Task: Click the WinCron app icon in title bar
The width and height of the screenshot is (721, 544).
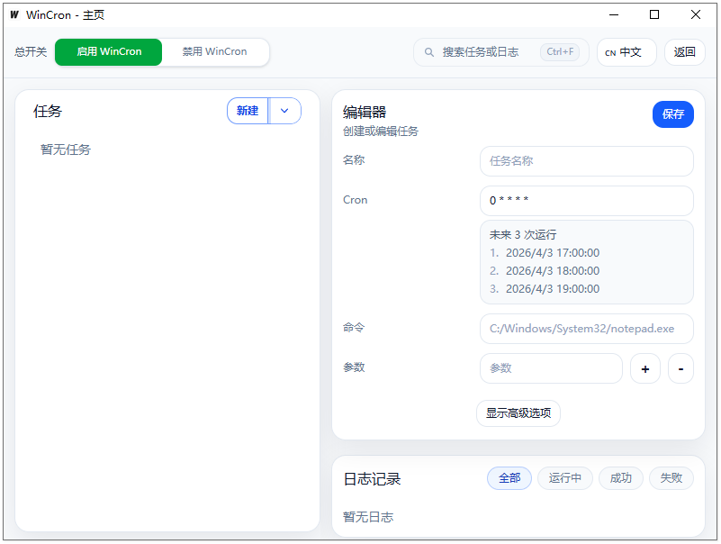Action: 13,14
